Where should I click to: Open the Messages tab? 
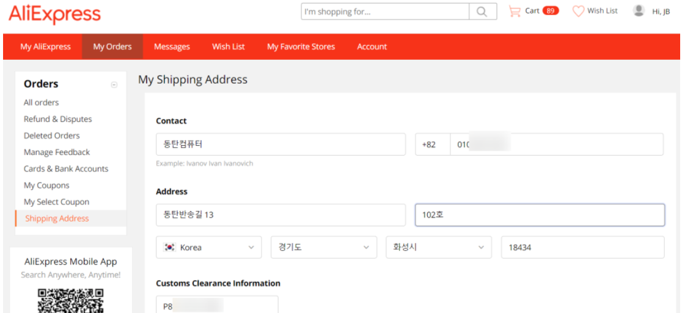[172, 46]
